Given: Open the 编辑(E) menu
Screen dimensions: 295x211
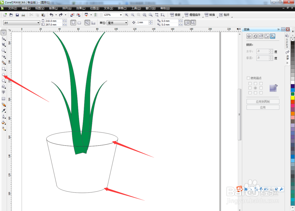Looking at the screenshot, I should (26, 8).
